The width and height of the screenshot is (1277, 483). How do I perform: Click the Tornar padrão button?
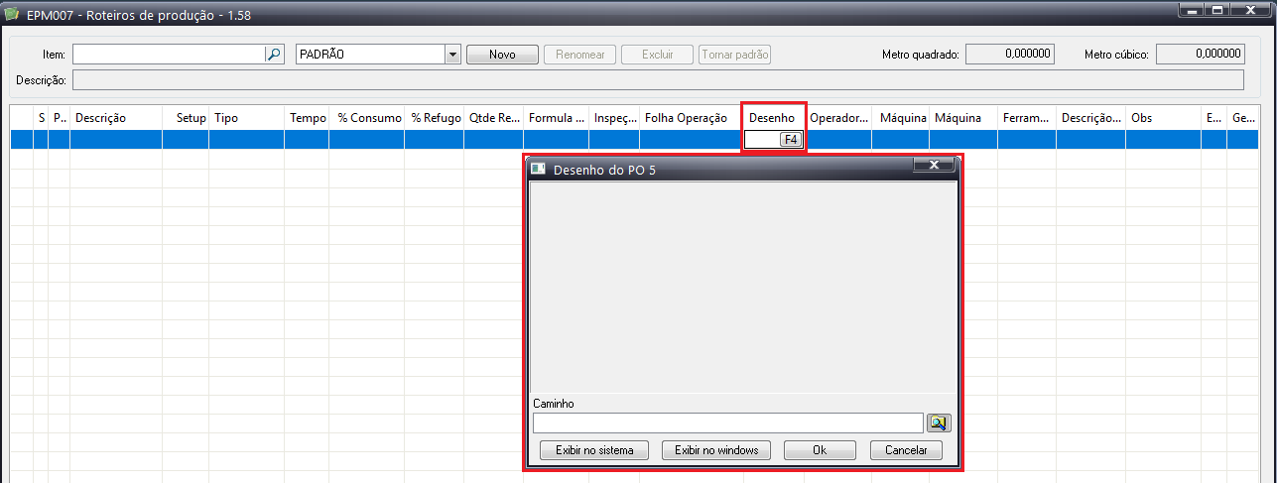(x=735, y=55)
